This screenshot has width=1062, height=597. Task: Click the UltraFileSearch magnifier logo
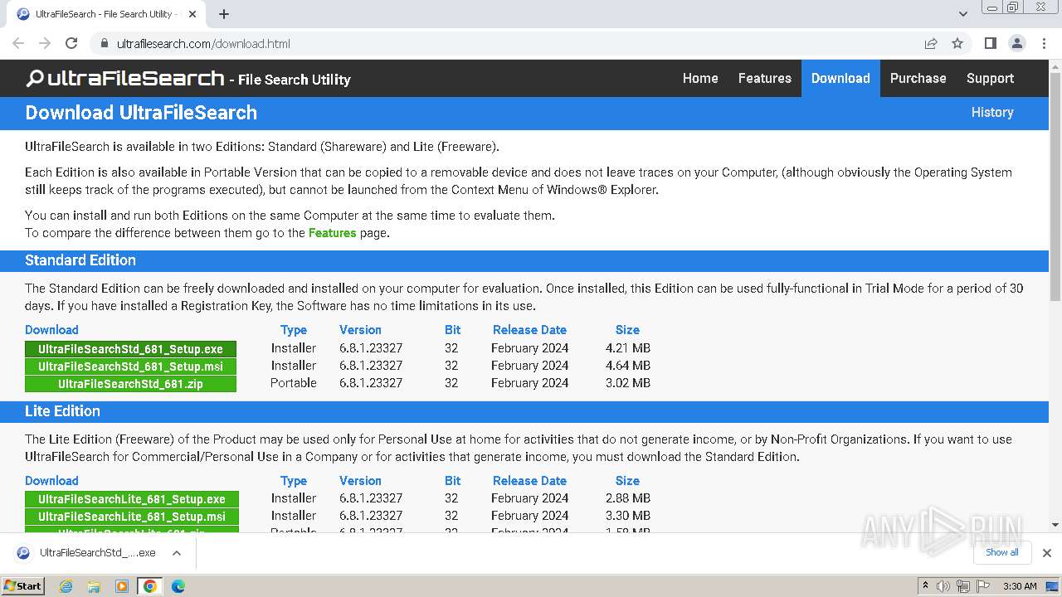pyautogui.click(x=35, y=79)
